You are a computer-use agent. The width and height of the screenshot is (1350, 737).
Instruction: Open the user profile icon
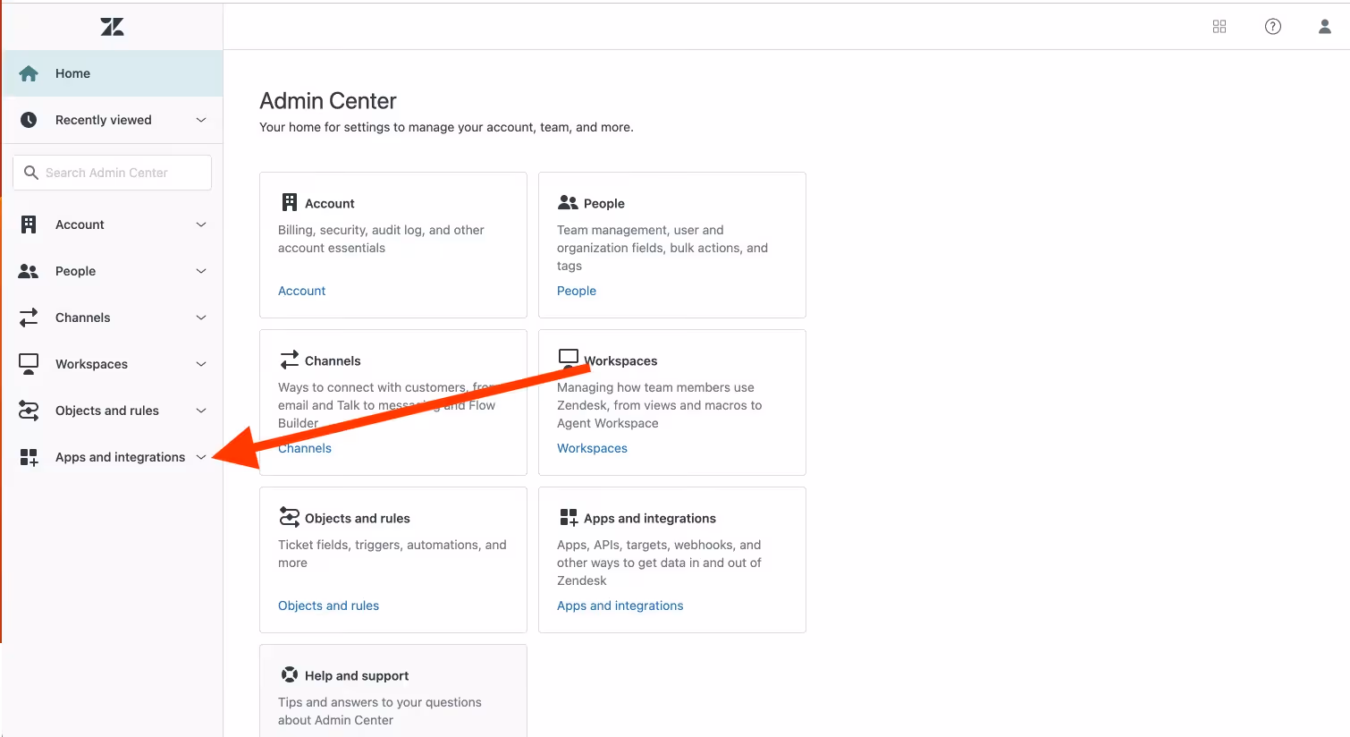coord(1325,27)
